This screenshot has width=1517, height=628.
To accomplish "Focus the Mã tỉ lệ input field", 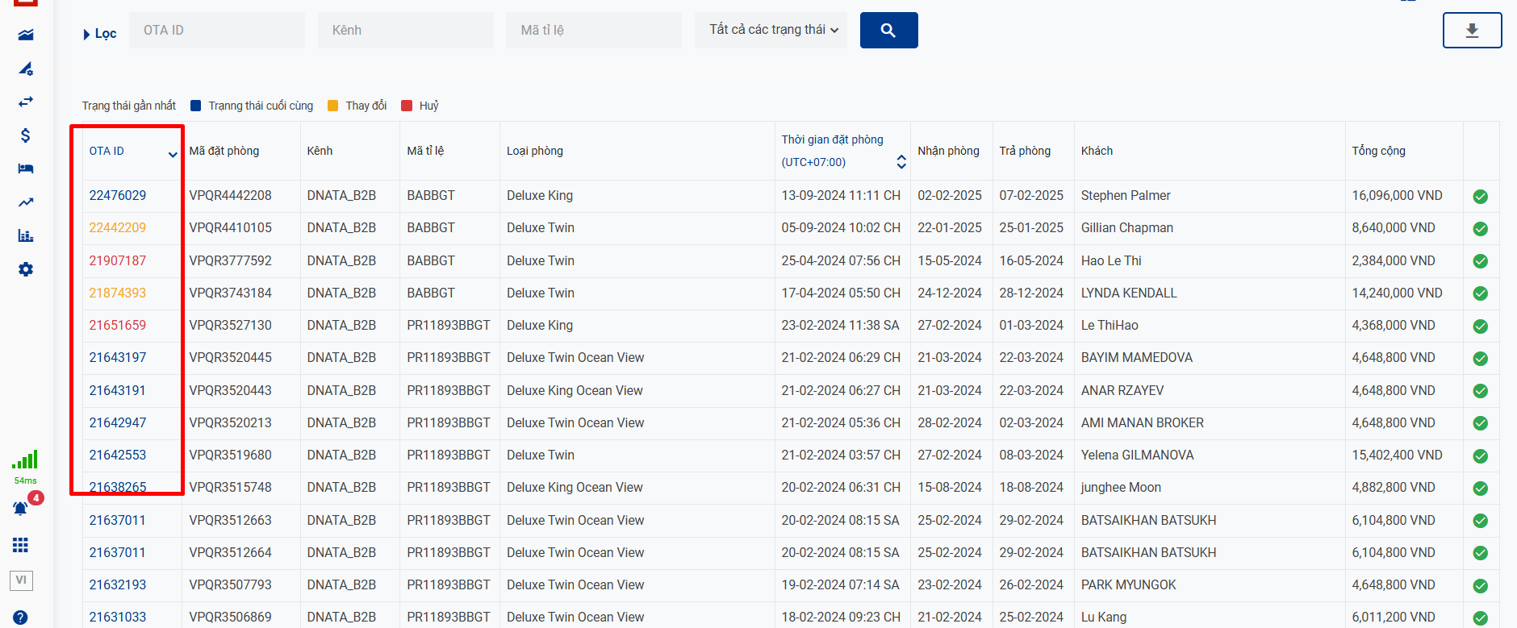I will [593, 31].
